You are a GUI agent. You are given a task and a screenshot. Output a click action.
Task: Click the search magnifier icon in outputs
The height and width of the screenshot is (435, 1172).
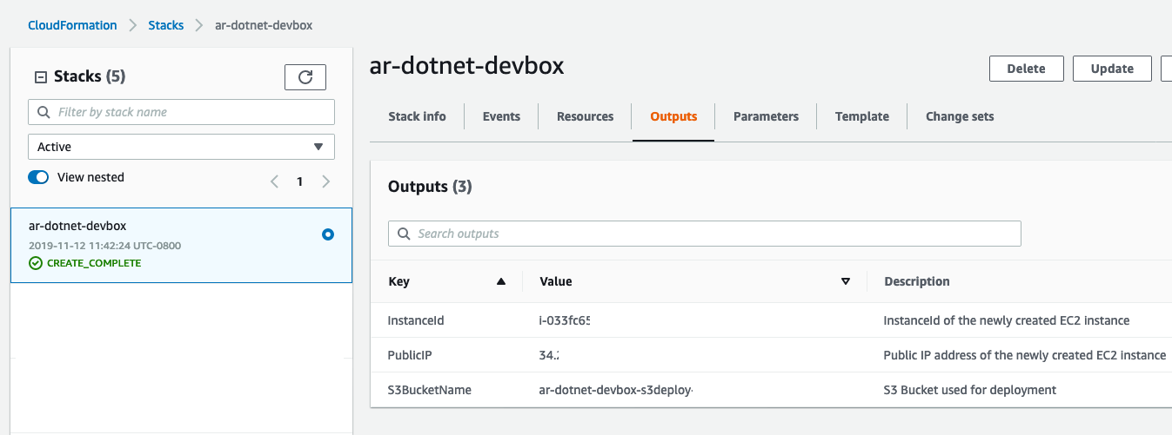[404, 234]
